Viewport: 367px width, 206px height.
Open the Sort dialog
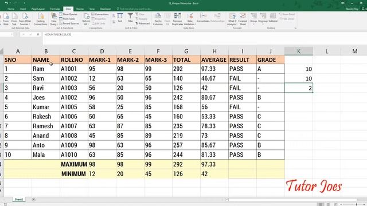click(x=120, y=18)
